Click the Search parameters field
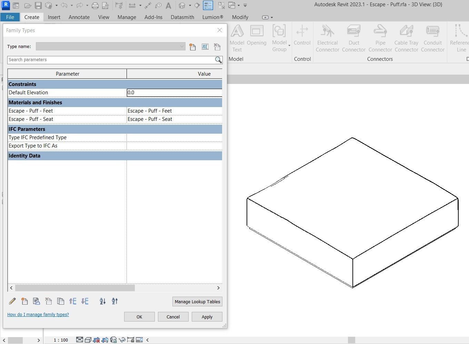Viewport: 469px width, 344px height. tap(111, 60)
